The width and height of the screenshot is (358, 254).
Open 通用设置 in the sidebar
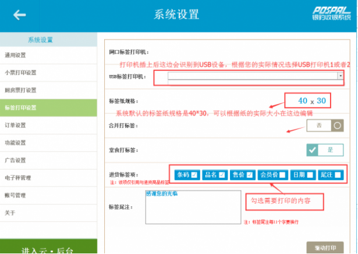tap(16, 55)
